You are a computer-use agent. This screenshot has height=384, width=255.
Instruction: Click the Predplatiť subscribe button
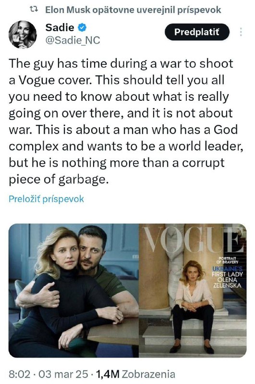[197, 32]
